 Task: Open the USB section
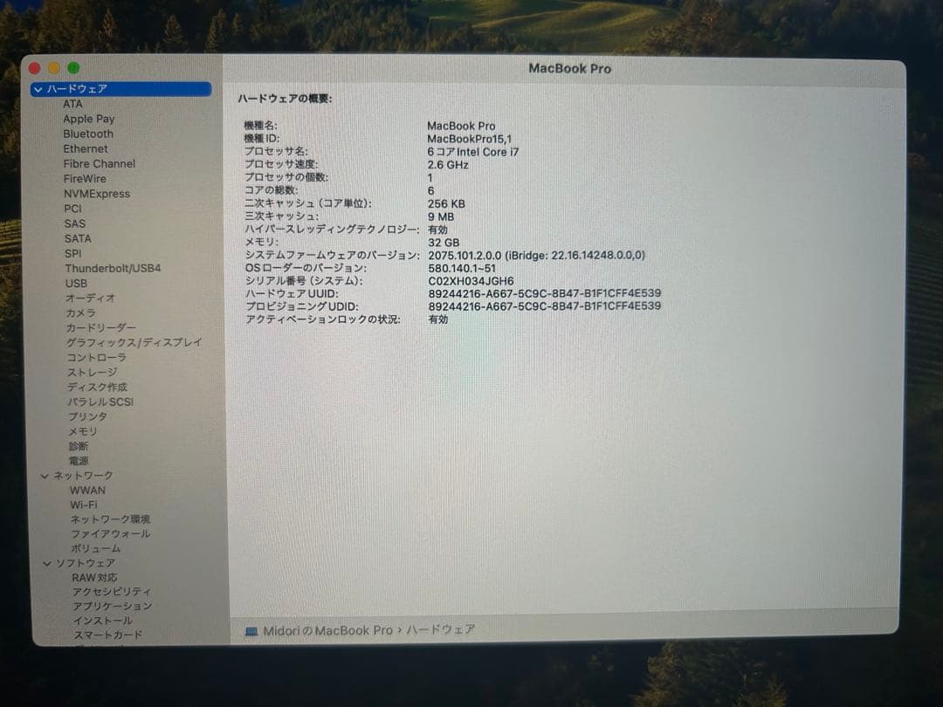[x=76, y=283]
